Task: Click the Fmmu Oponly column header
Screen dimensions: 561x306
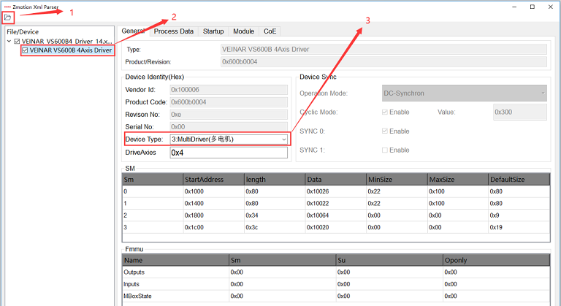Action: 496,260
